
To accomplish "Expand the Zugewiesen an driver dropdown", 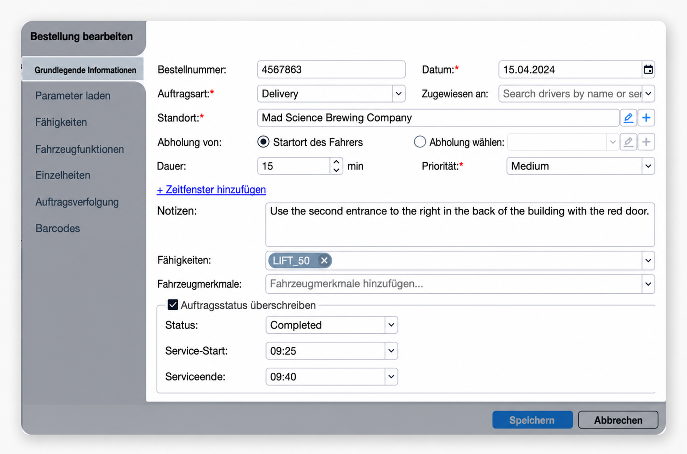I will pos(648,94).
